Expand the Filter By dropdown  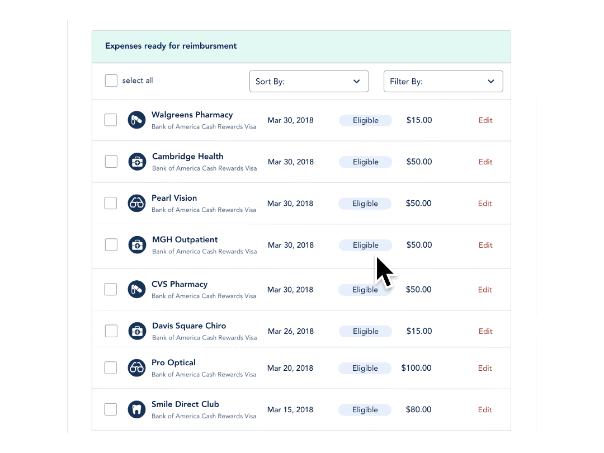coord(443,81)
